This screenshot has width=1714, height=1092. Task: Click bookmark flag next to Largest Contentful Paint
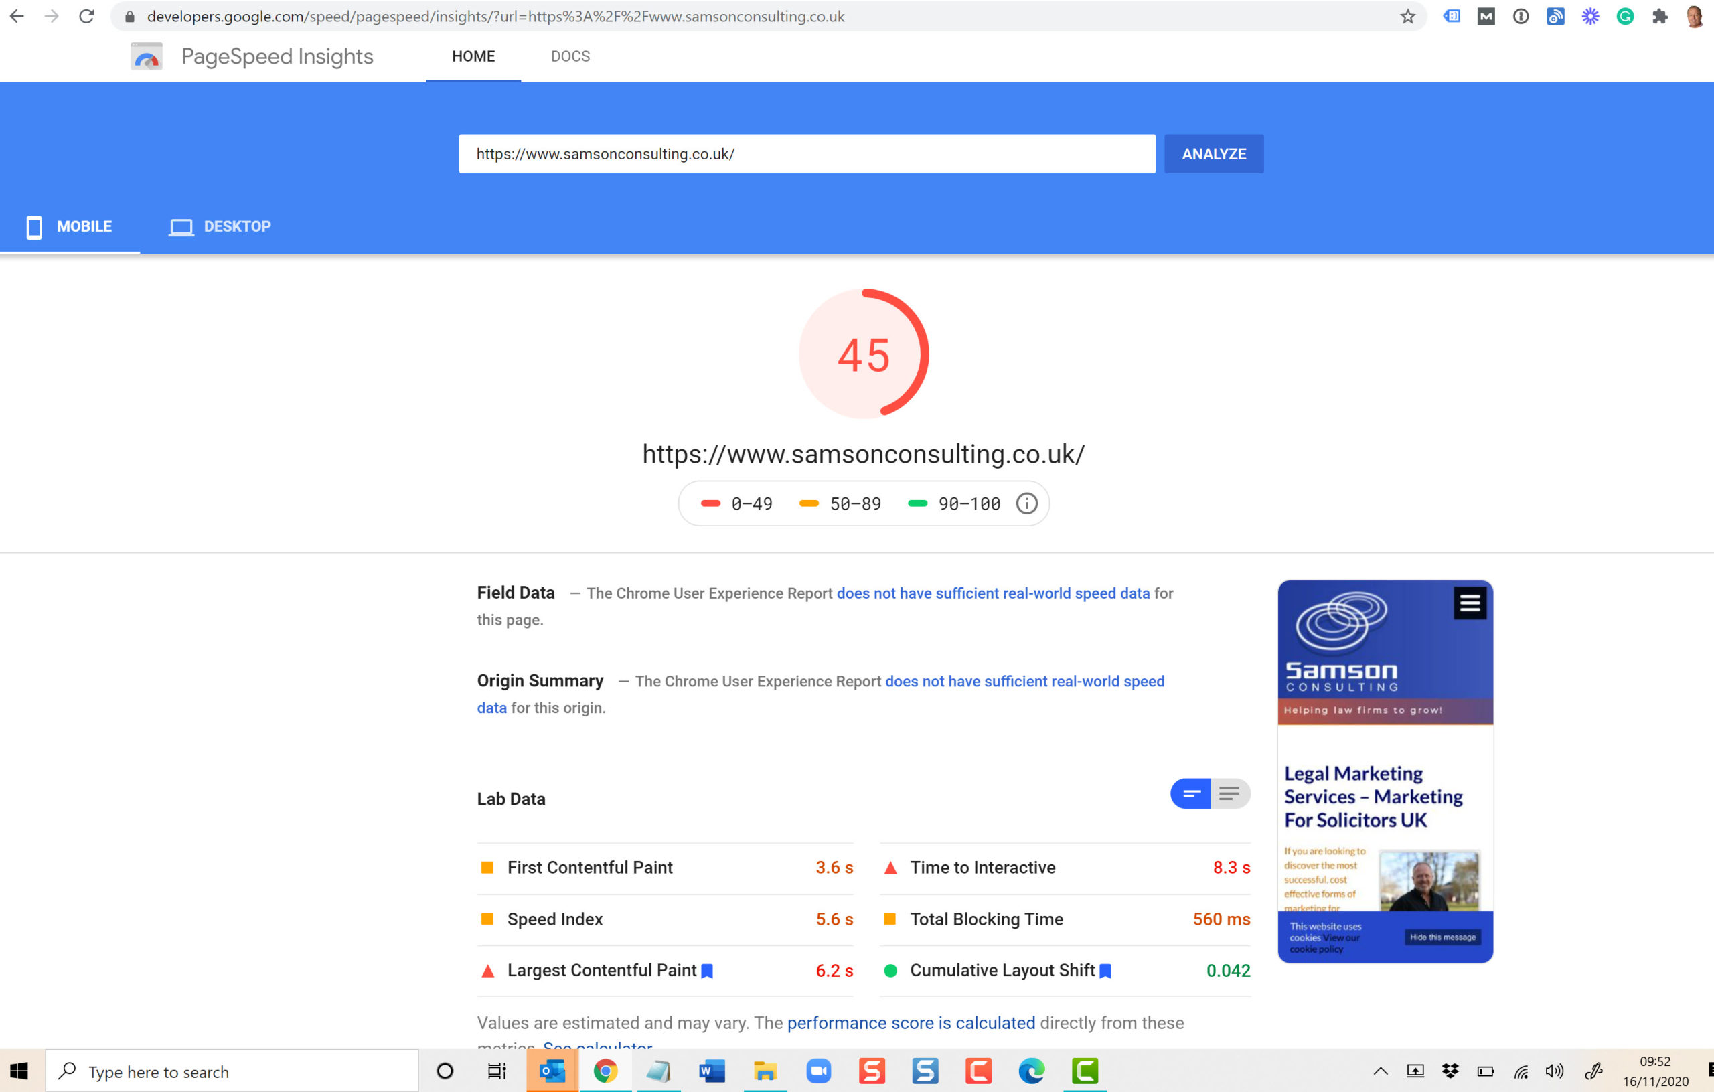click(x=707, y=971)
